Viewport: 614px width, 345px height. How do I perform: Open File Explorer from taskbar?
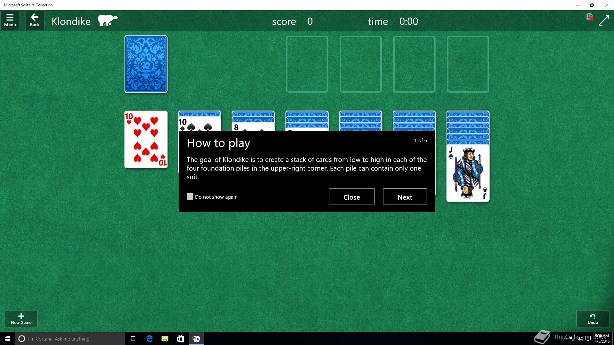(165, 339)
